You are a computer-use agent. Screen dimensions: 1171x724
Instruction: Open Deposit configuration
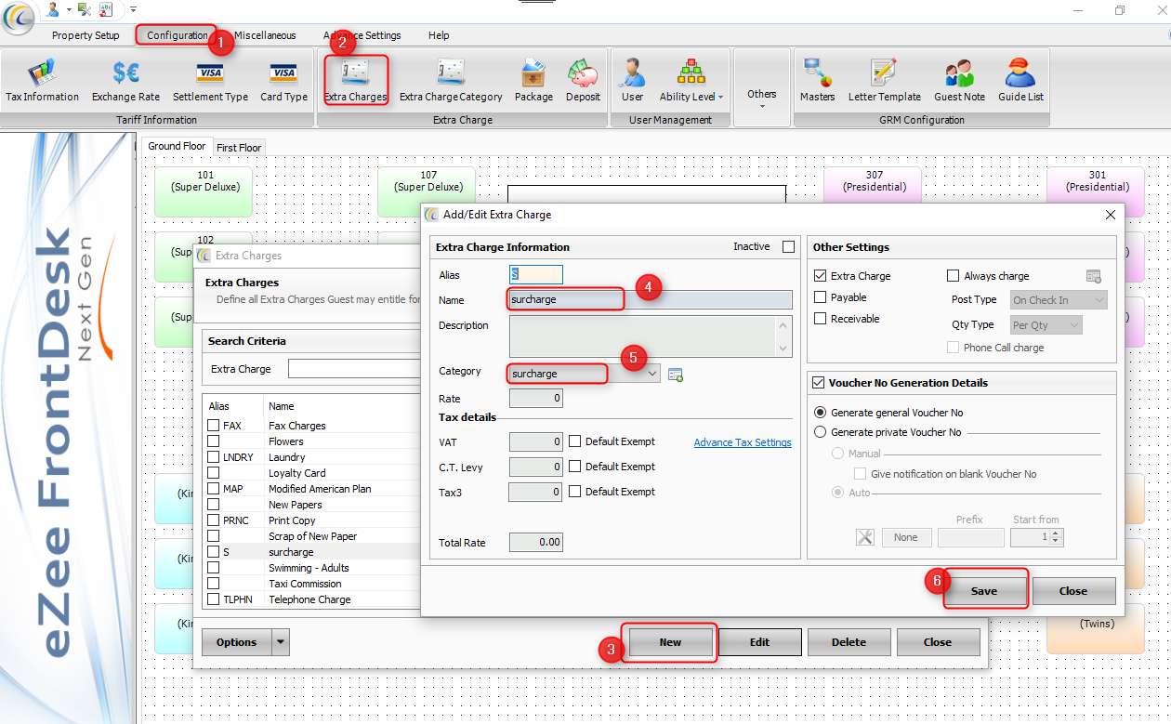583,80
